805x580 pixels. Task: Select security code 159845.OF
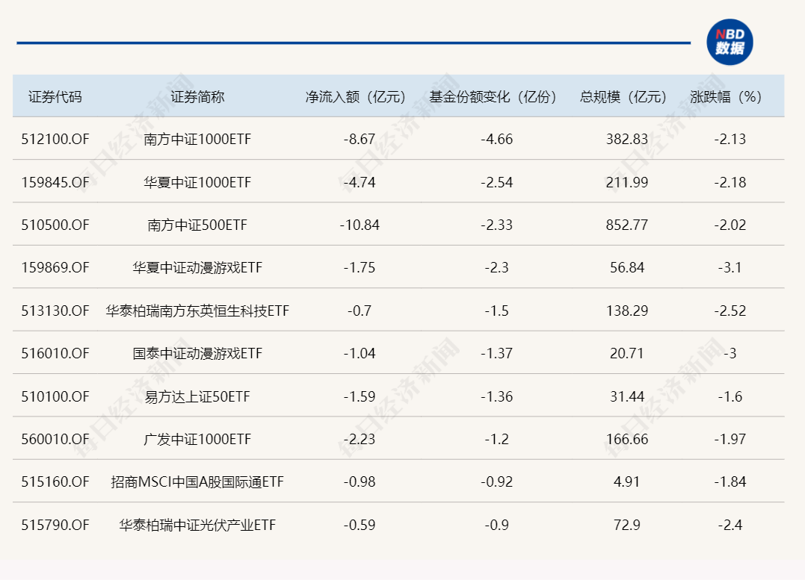tap(55, 182)
